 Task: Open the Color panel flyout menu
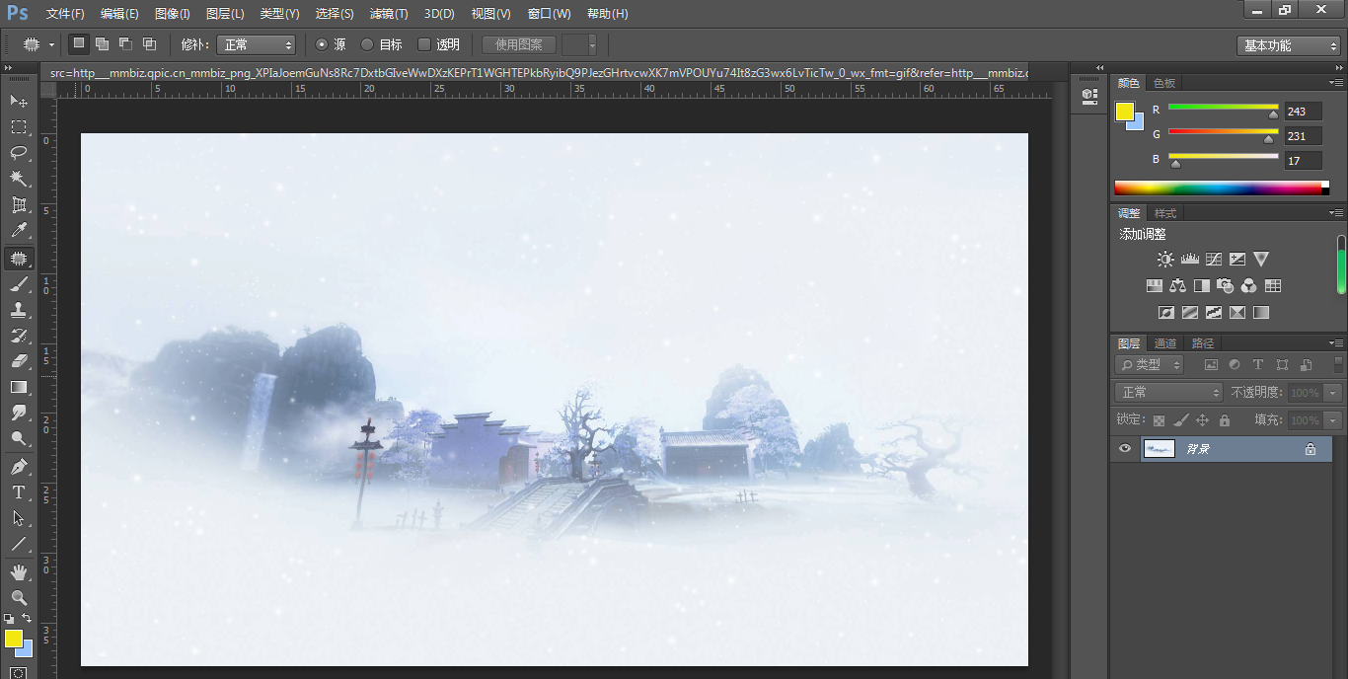[1336, 82]
